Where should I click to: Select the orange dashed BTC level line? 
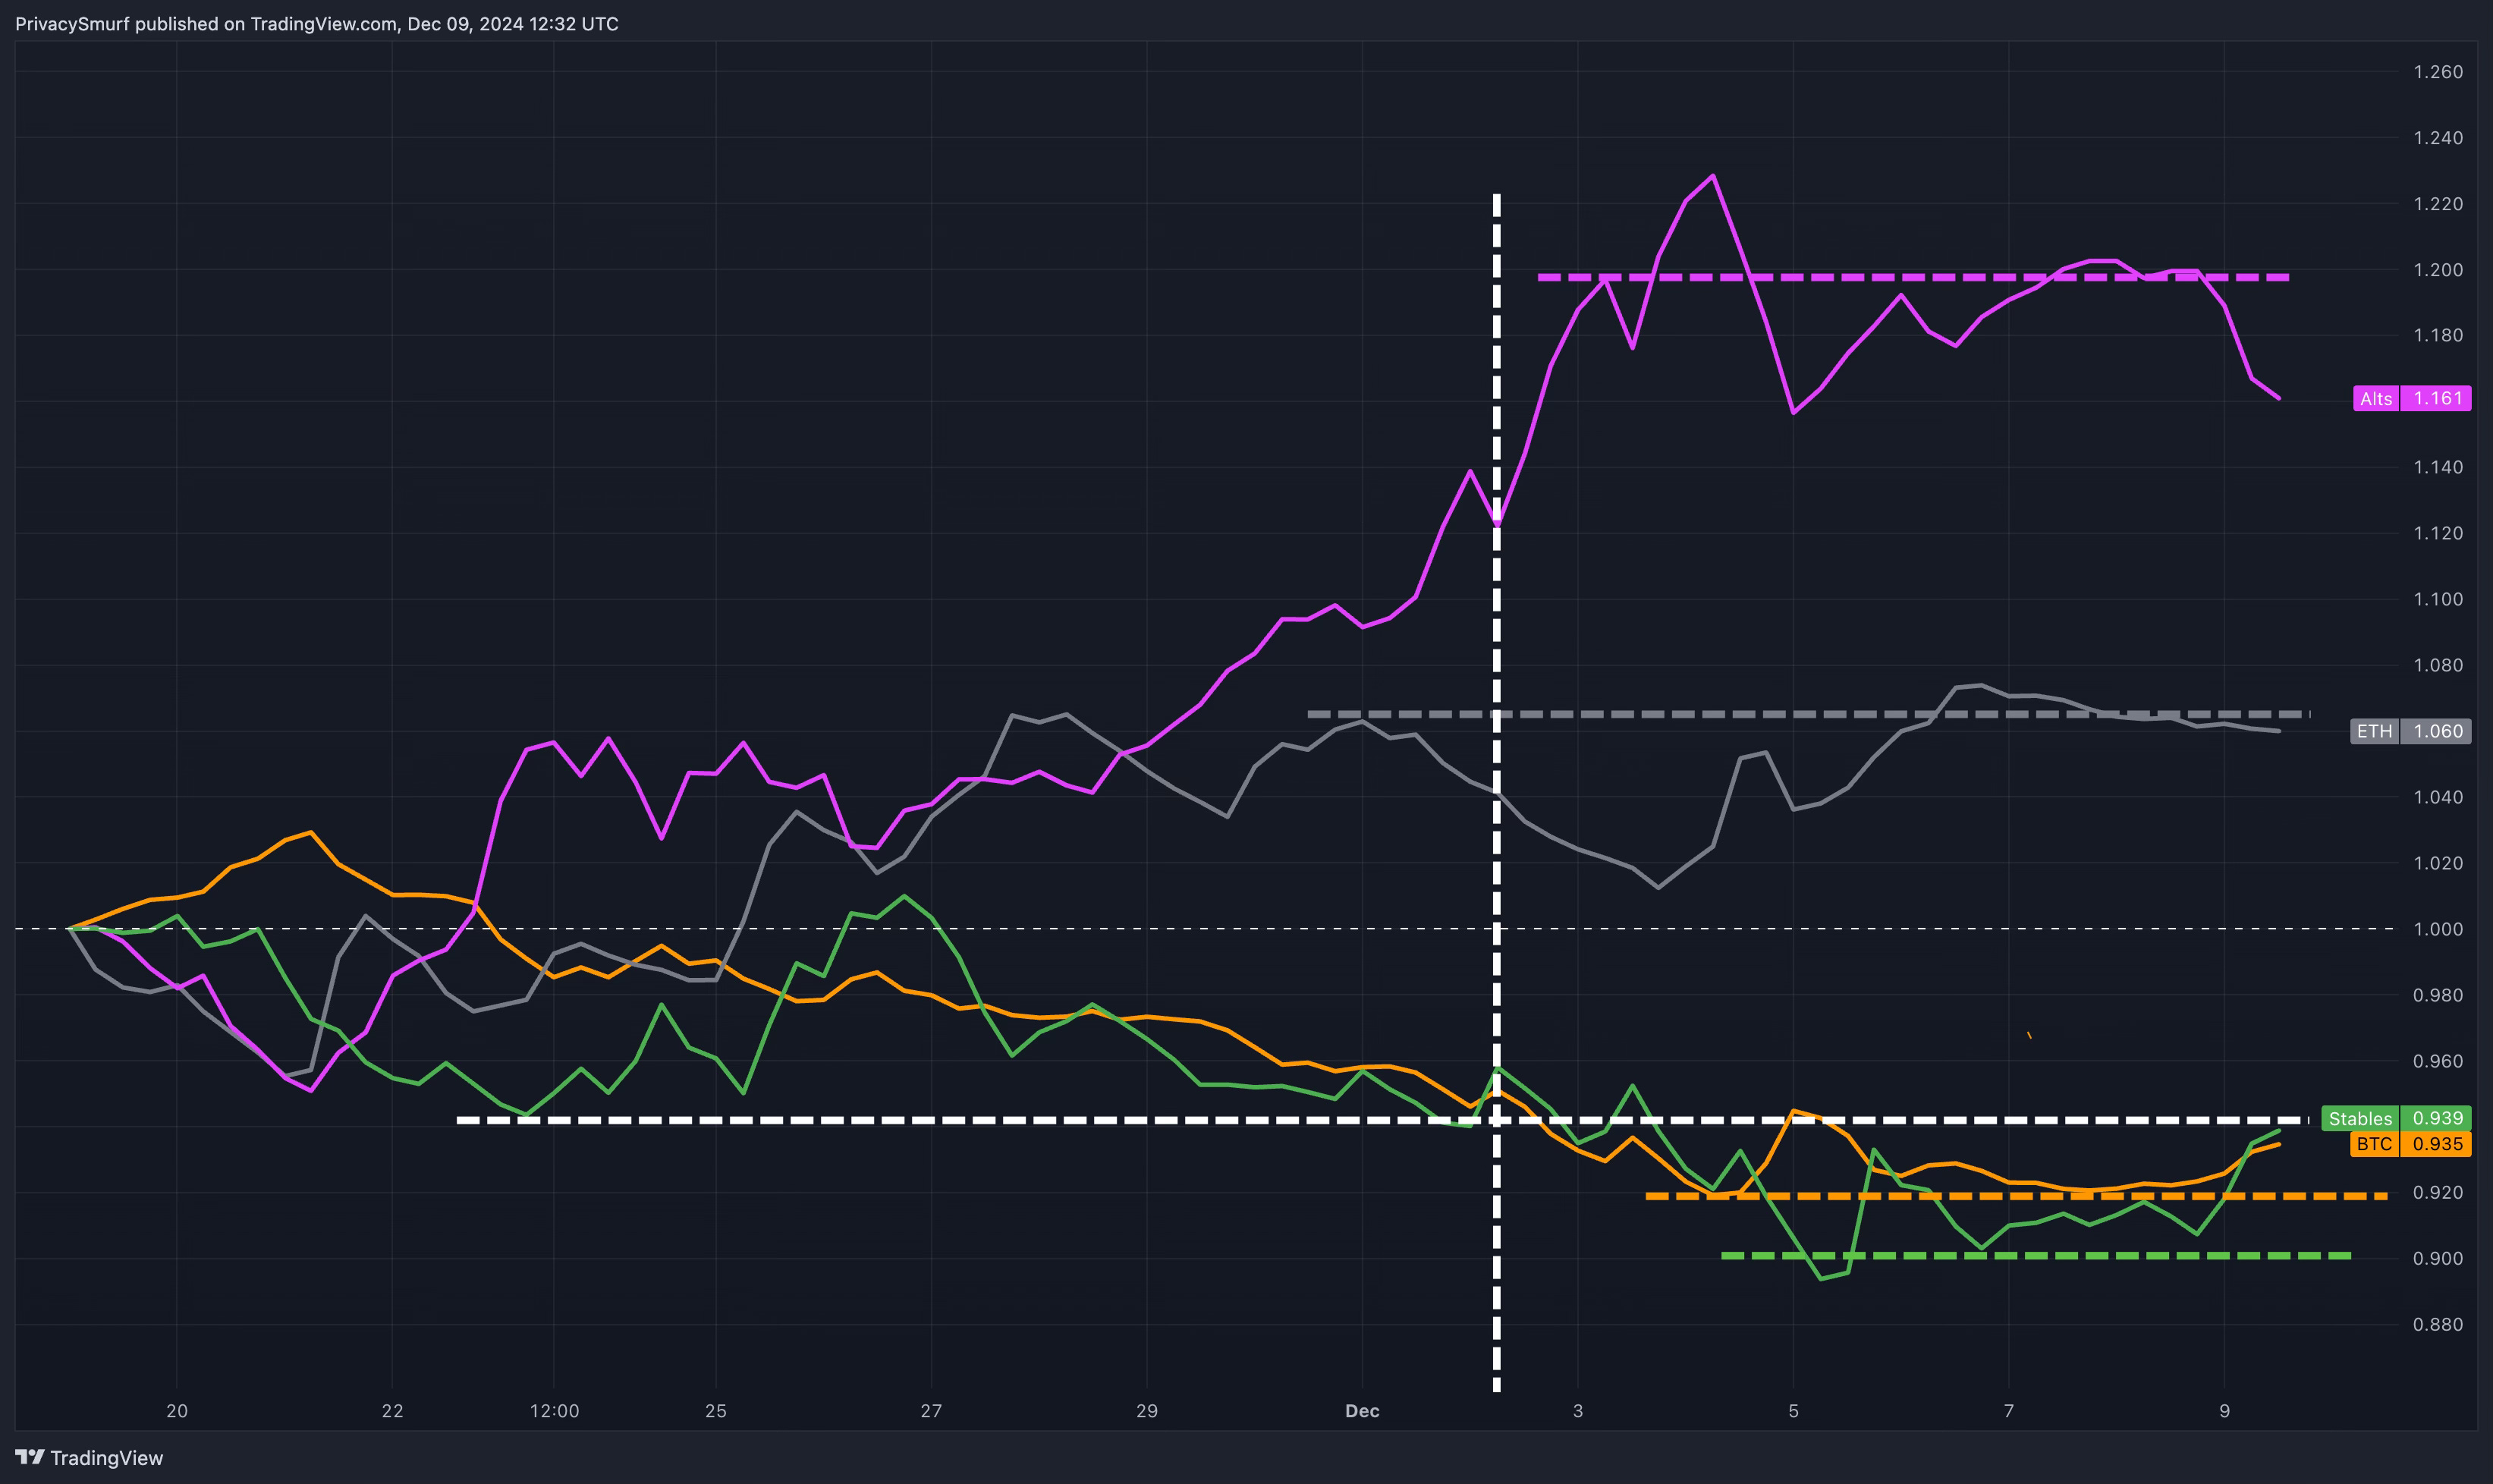tap(2017, 1196)
